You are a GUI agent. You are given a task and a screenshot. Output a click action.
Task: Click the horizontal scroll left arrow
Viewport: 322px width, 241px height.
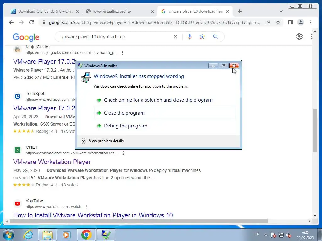pos(7,221)
